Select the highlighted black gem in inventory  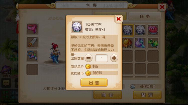[128, 30]
